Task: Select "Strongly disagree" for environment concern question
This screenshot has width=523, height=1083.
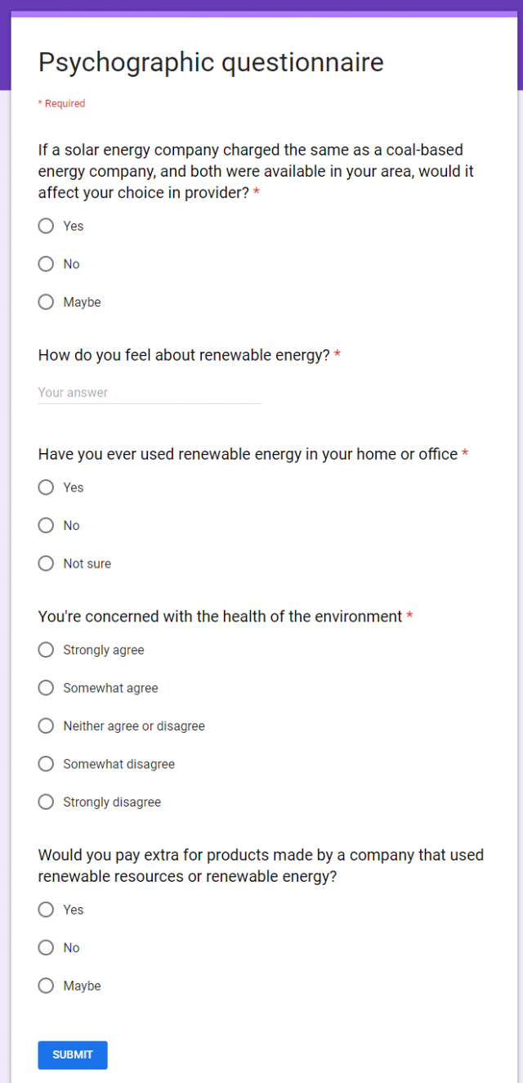Action: click(x=46, y=802)
